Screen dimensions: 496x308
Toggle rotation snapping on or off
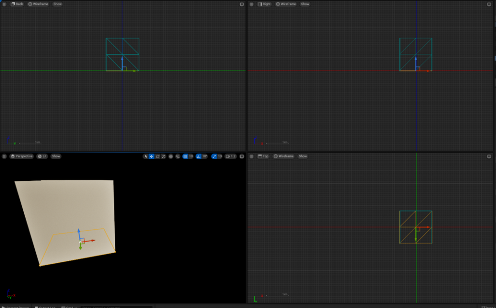pos(199,156)
